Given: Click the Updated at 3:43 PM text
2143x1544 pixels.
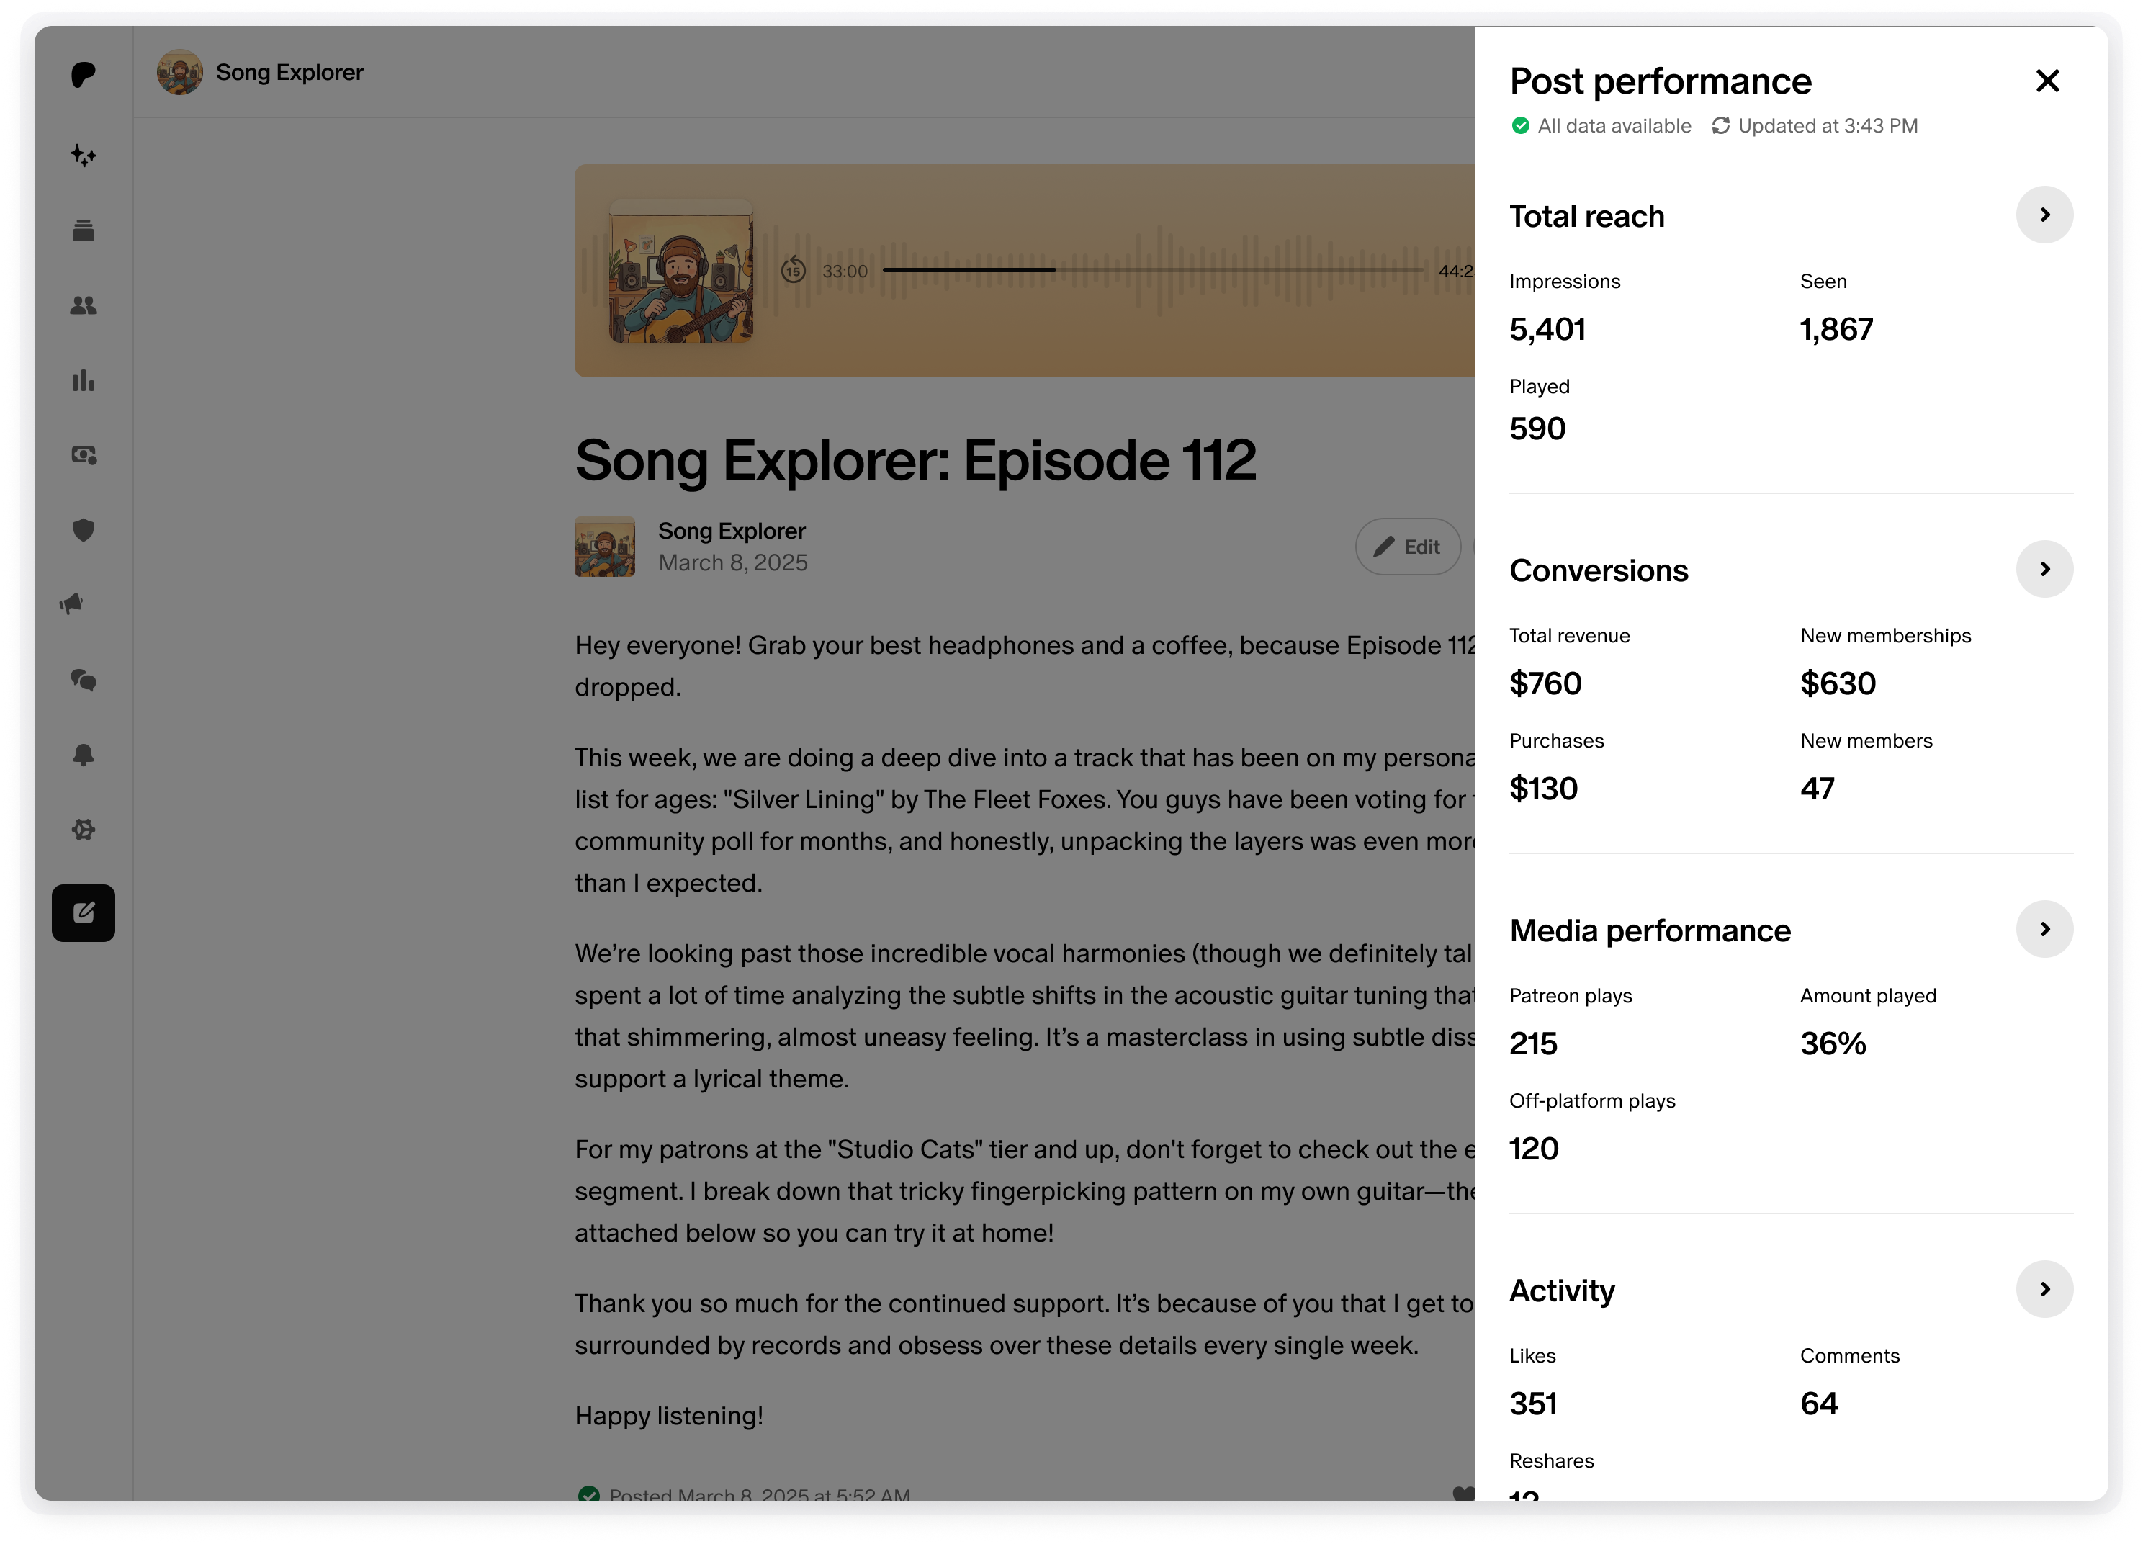Looking at the screenshot, I should [x=1828, y=126].
